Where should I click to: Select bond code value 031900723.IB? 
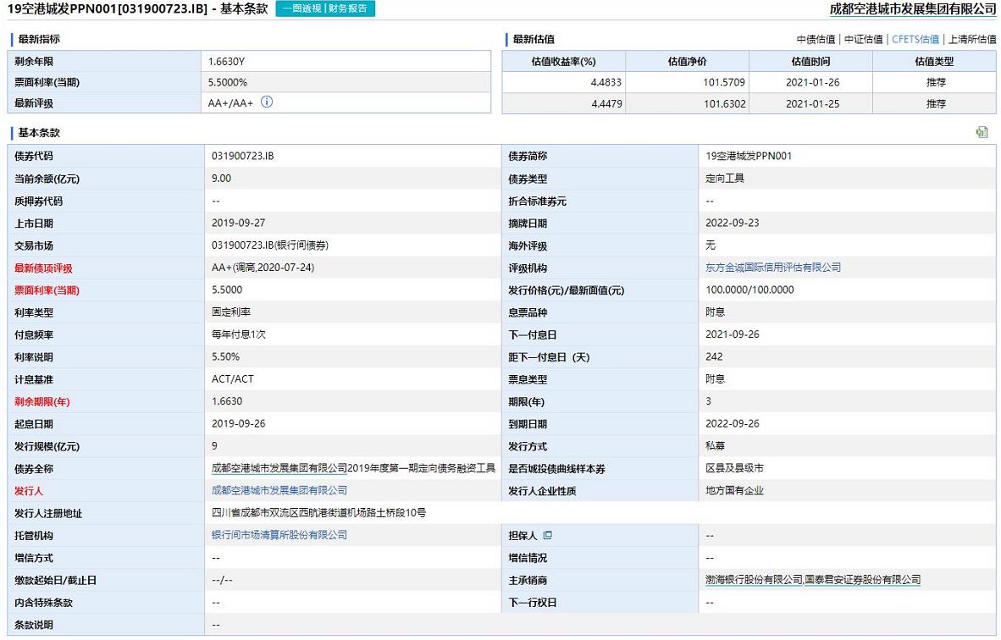tap(242, 156)
